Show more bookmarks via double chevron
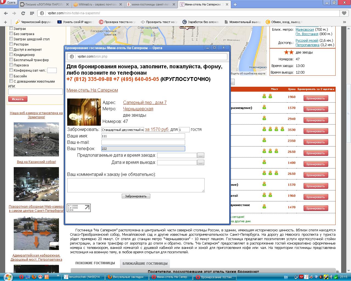Viewport: 351px width, 281px height. tap(345, 22)
